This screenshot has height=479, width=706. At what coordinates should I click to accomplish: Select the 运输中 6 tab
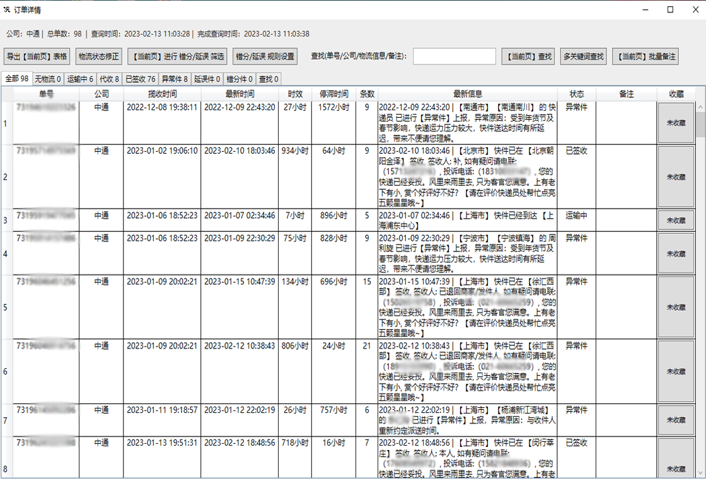(80, 79)
